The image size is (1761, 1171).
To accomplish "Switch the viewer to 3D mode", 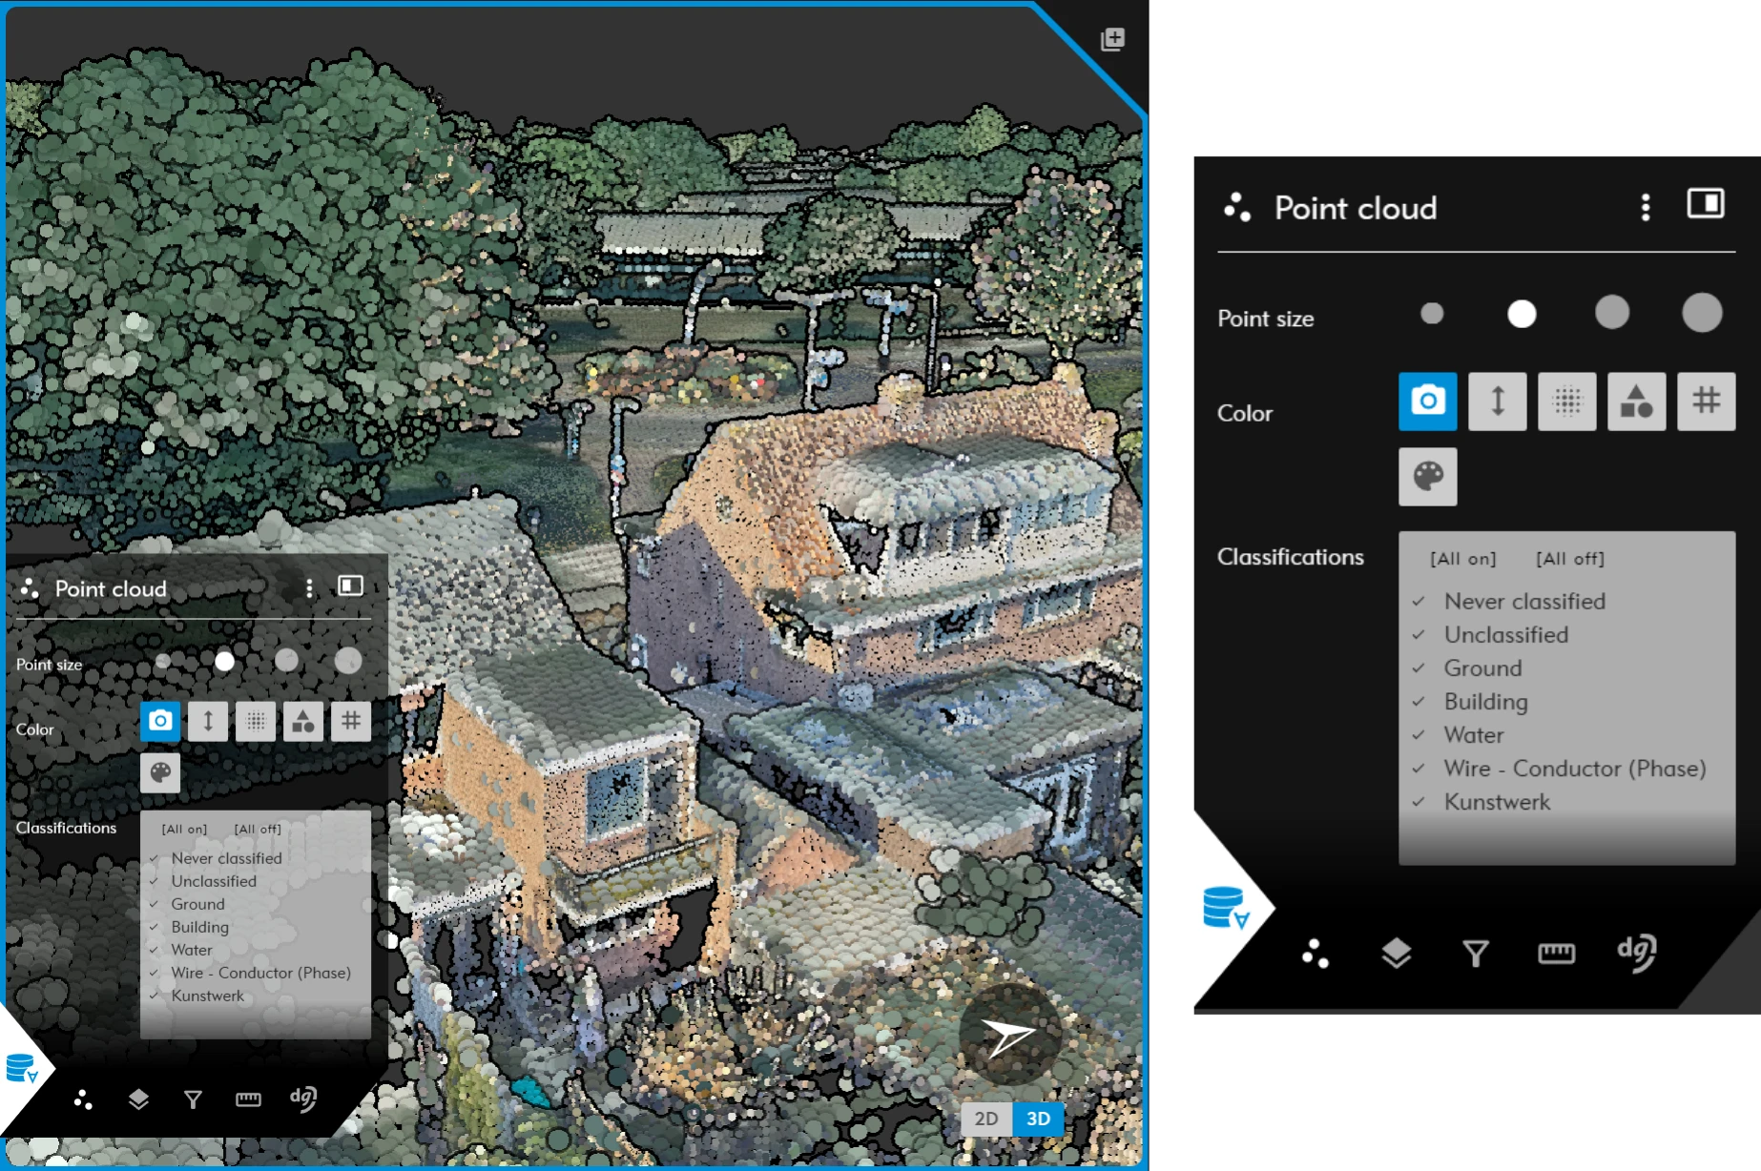I will click(x=1038, y=1119).
